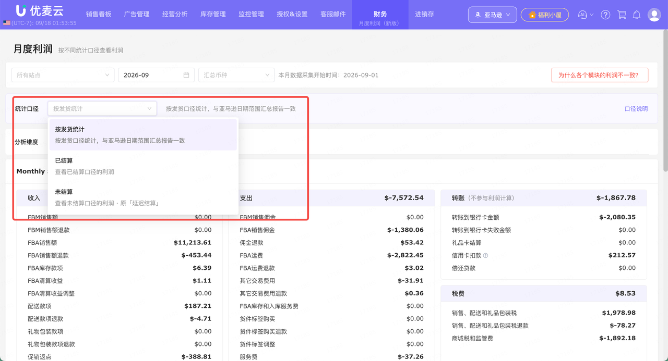Image resolution: width=668 pixels, height=361 pixels.
Task: Open the 库存管理 menu
Action: 213,15
